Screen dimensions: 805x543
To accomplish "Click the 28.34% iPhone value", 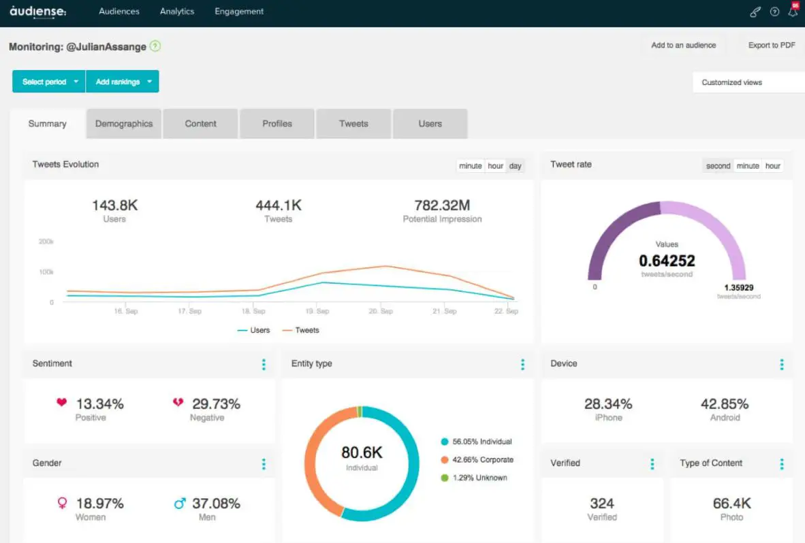I will pyautogui.click(x=608, y=404).
